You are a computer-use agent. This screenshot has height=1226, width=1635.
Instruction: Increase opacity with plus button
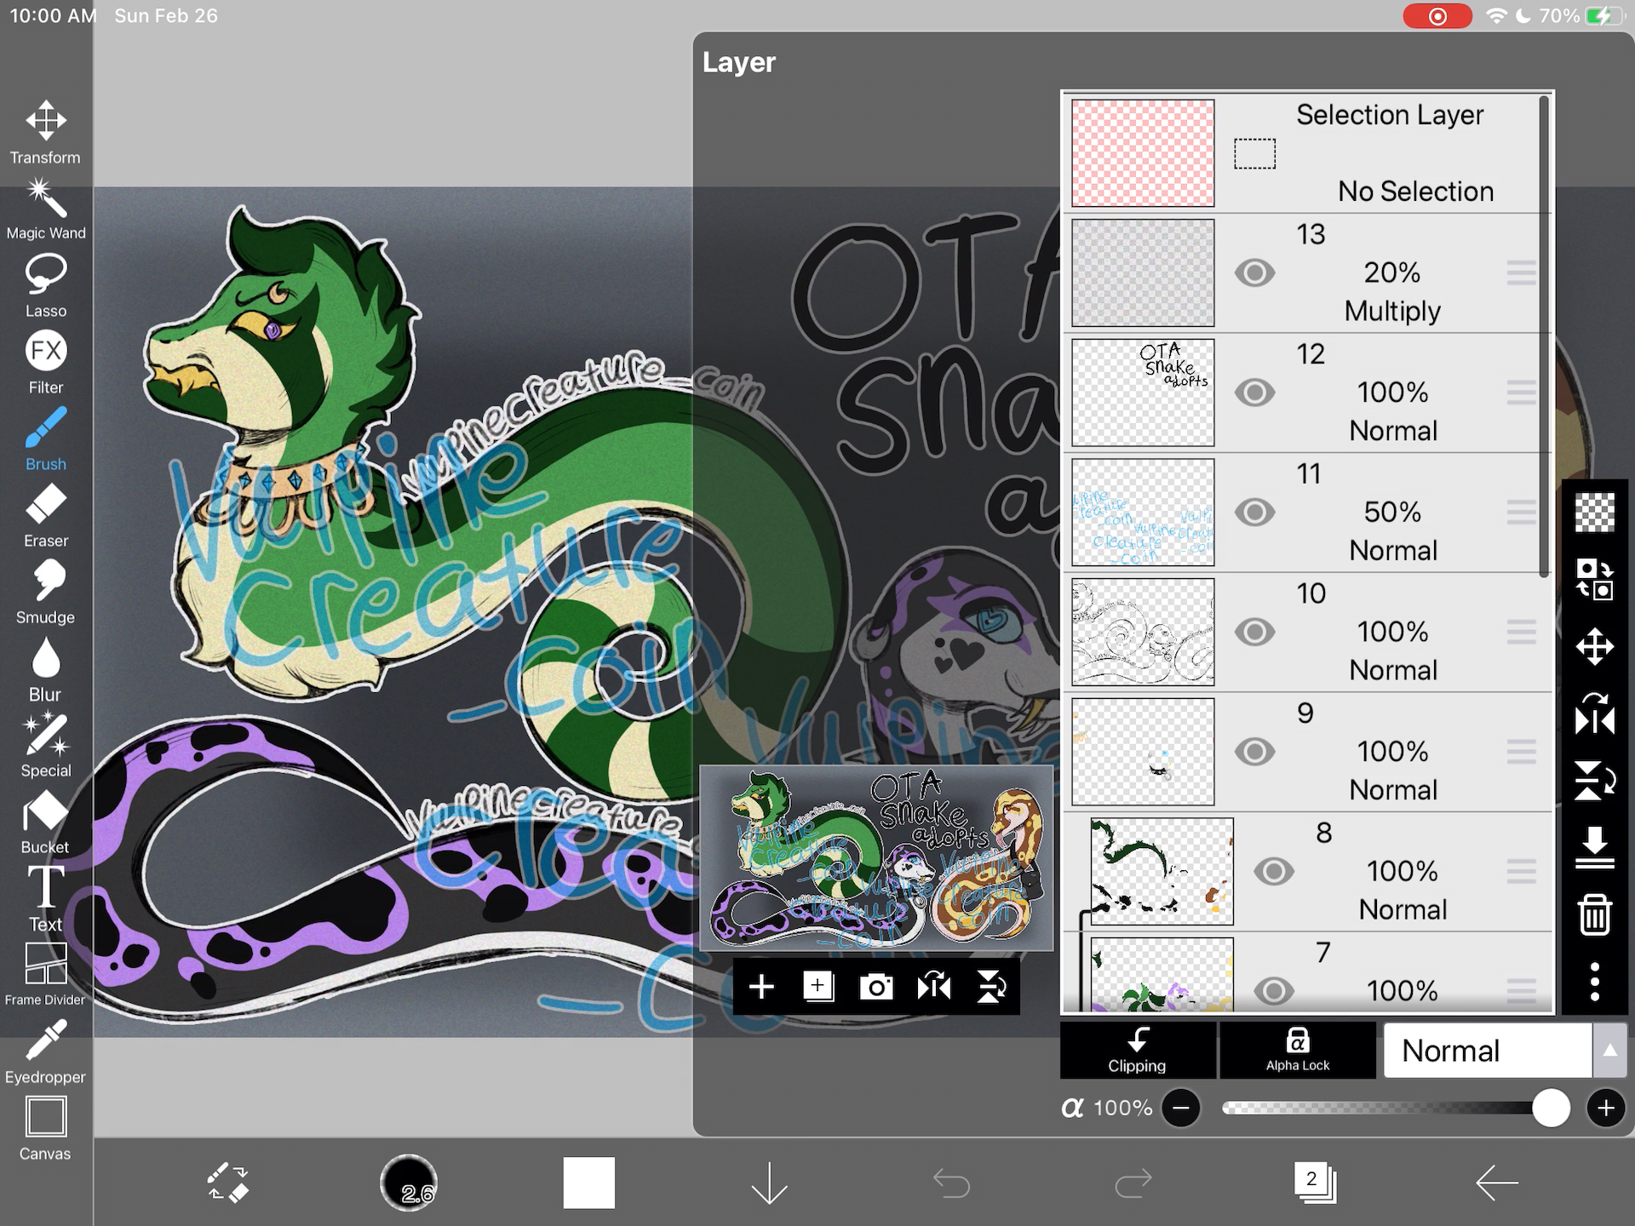point(1606,1108)
